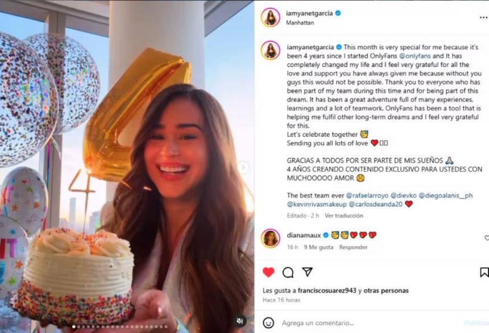Click the Manhattan location link
This screenshot has height=333, width=489.
pos(300,23)
